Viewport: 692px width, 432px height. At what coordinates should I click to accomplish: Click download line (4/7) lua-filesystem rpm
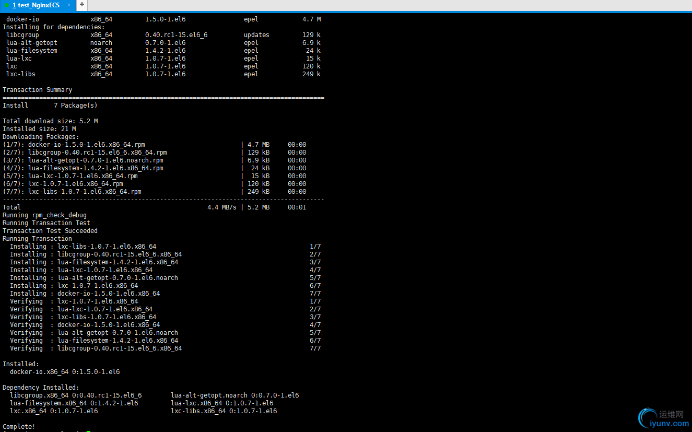tap(155, 168)
